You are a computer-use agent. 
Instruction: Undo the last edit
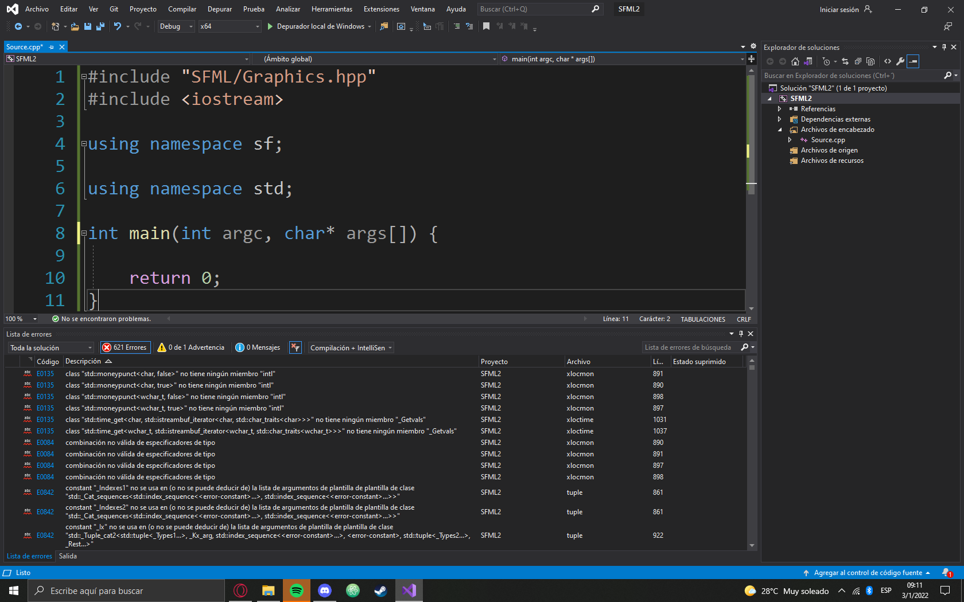click(118, 26)
